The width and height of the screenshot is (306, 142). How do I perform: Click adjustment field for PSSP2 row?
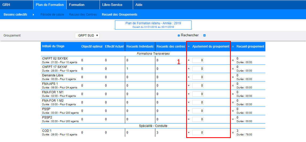pyautogui.click(x=198, y=119)
